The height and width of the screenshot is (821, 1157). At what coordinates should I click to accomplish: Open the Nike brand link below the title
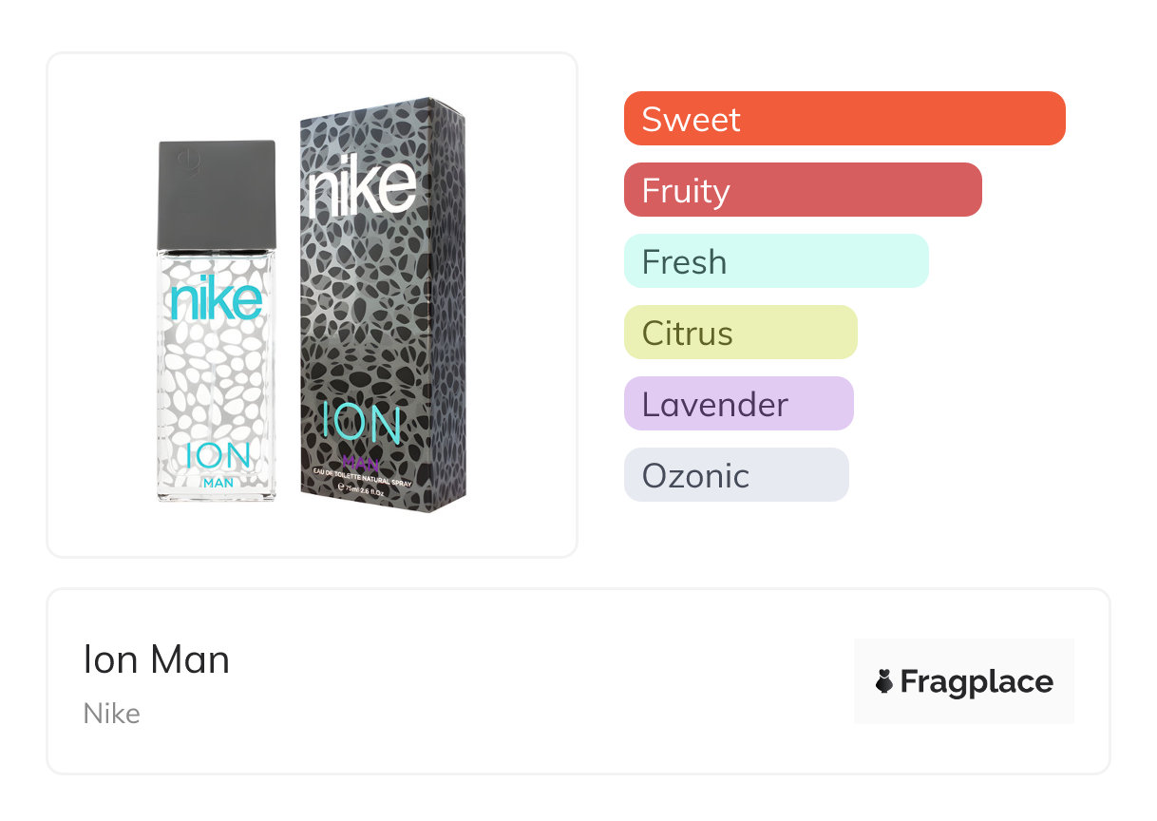click(x=112, y=713)
